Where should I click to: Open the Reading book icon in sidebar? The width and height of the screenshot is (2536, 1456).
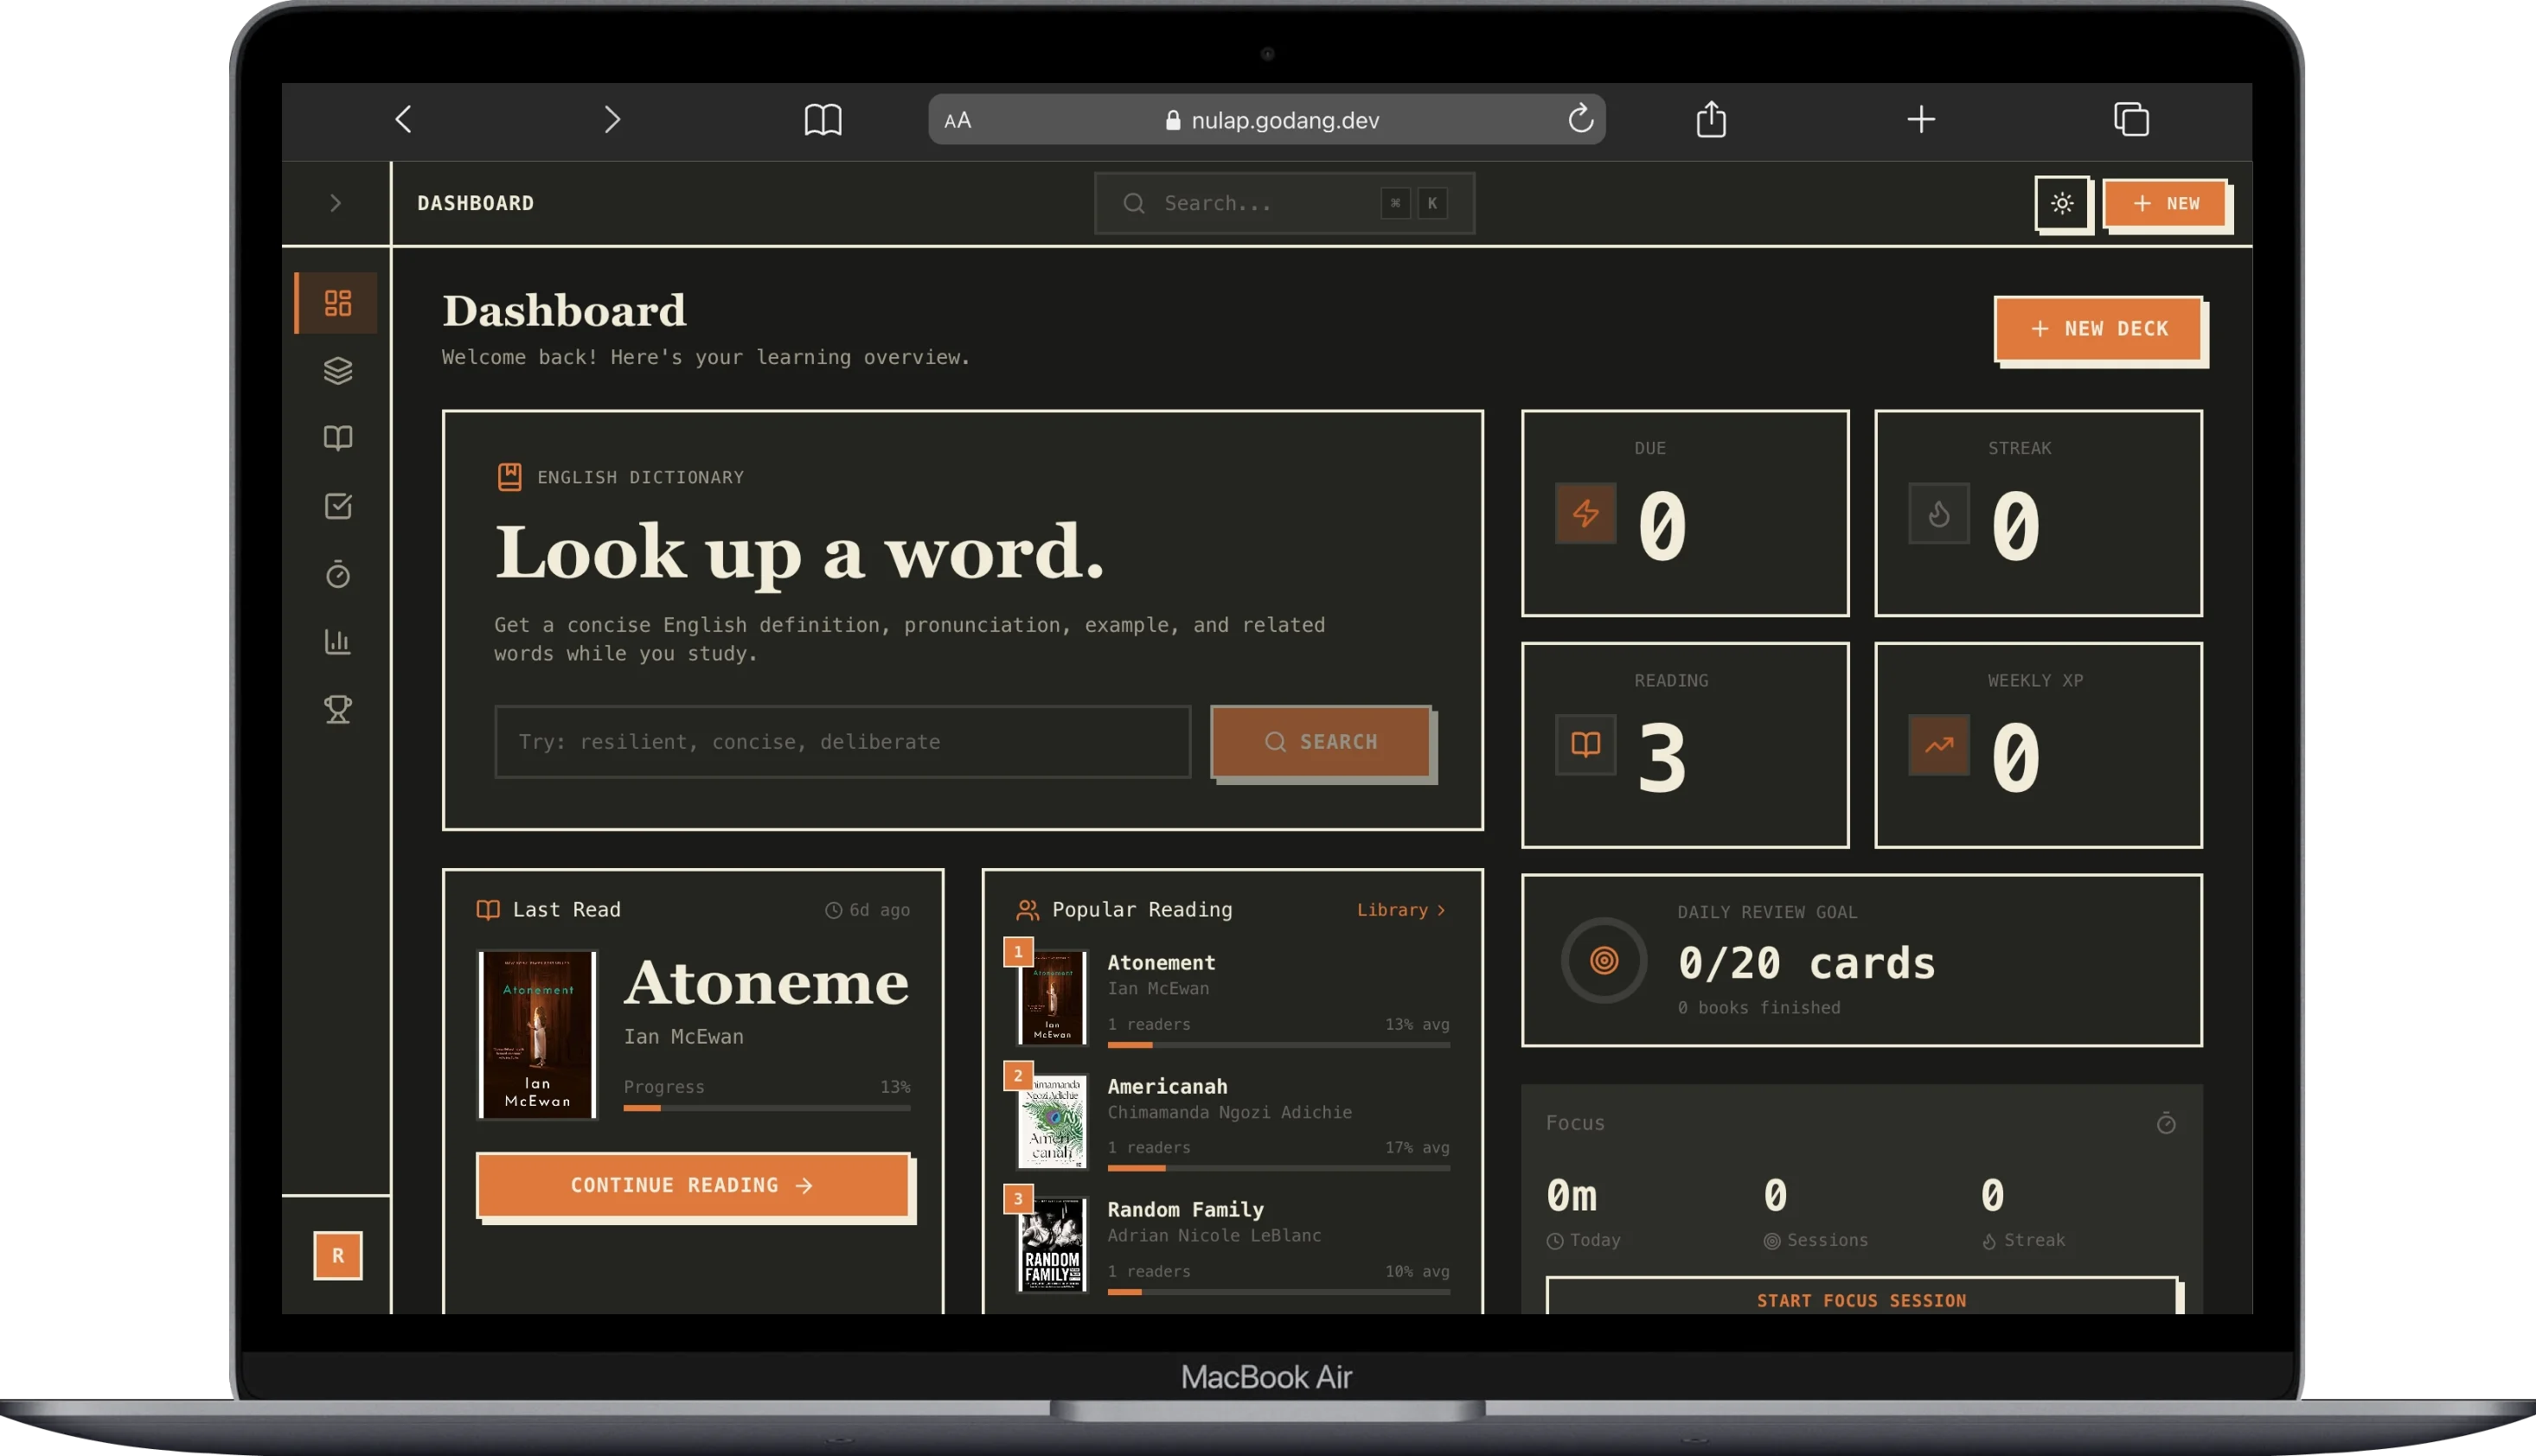click(x=338, y=438)
